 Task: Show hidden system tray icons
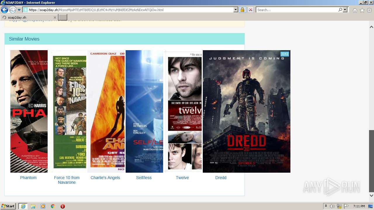point(326,206)
